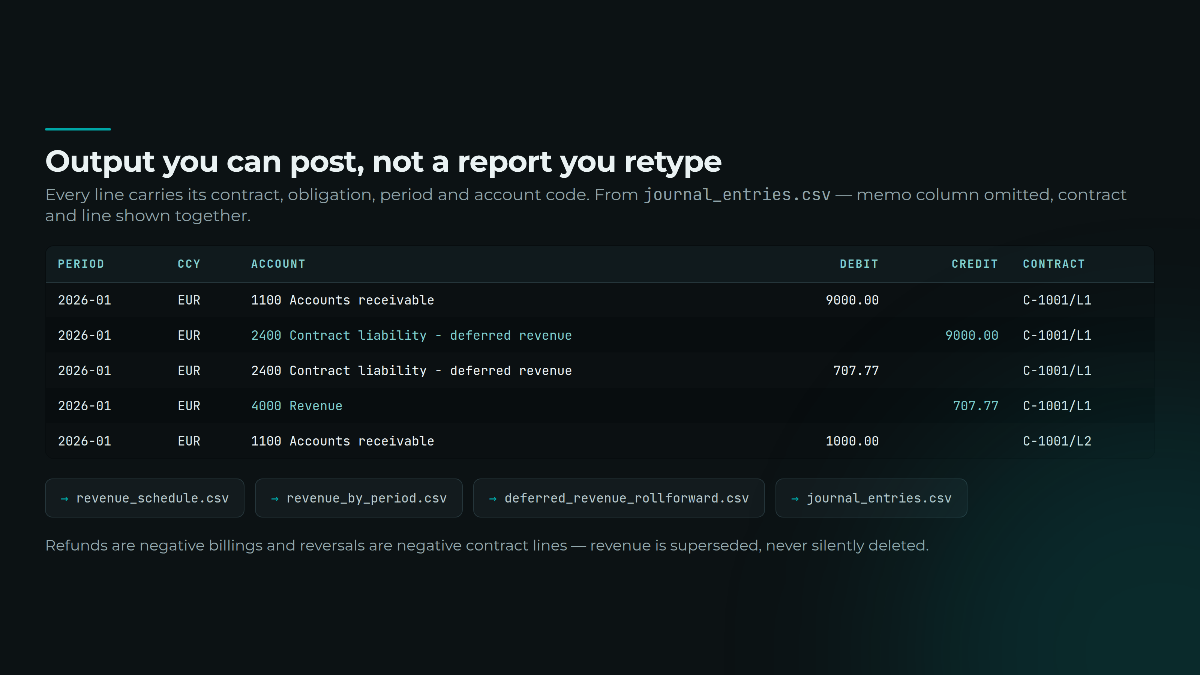Open the revenue_schedule.csv file chip
Image resolution: width=1200 pixels, height=675 pixels.
[144, 498]
